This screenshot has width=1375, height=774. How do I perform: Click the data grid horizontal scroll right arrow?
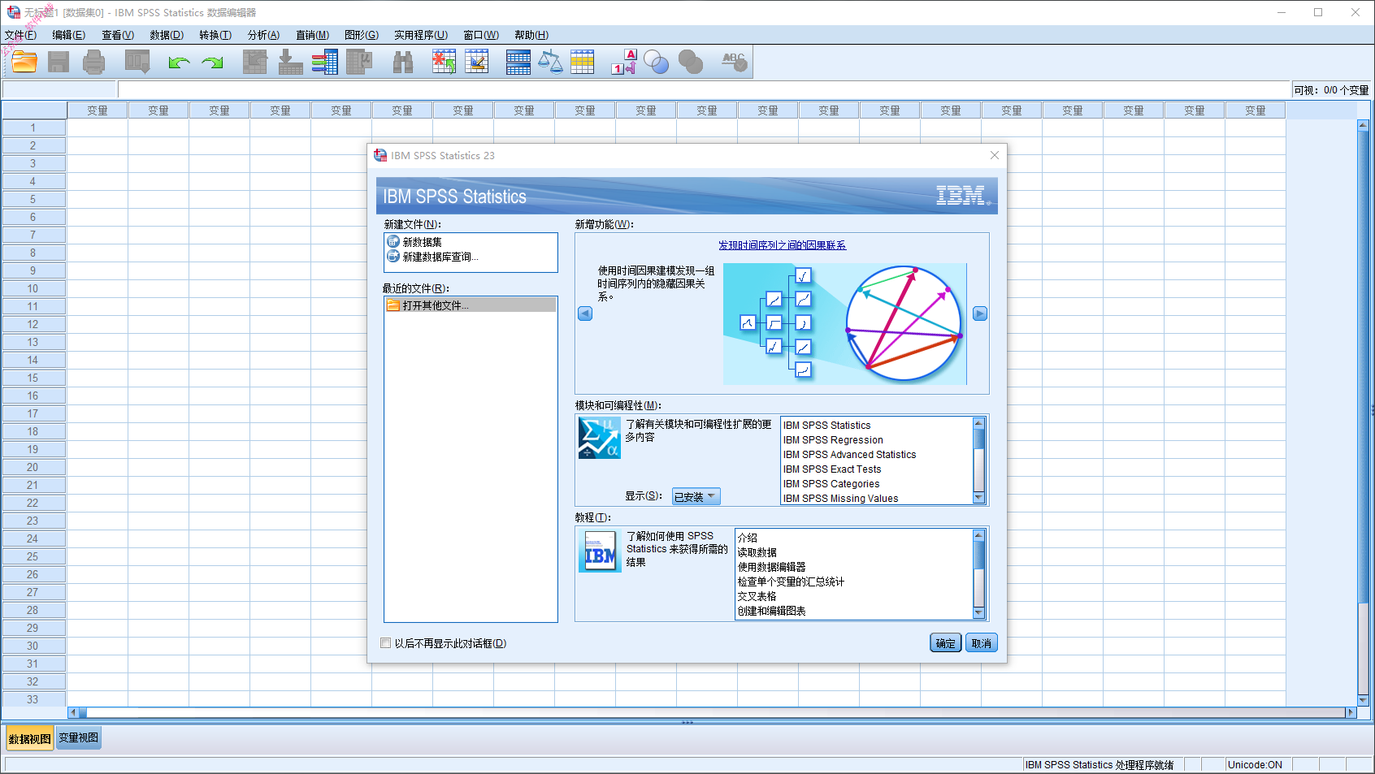click(1351, 712)
